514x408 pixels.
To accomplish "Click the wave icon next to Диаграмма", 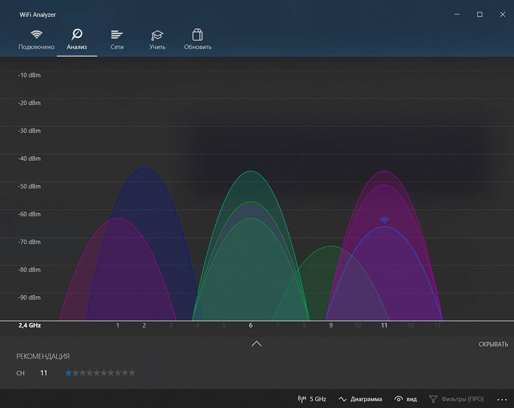I will pyautogui.click(x=342, y=399).
